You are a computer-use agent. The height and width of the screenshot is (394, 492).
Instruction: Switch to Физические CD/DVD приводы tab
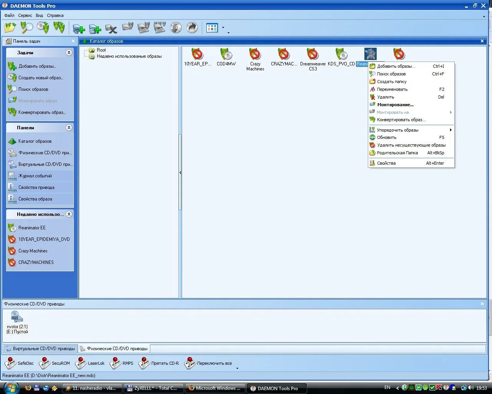pos(114,349)
